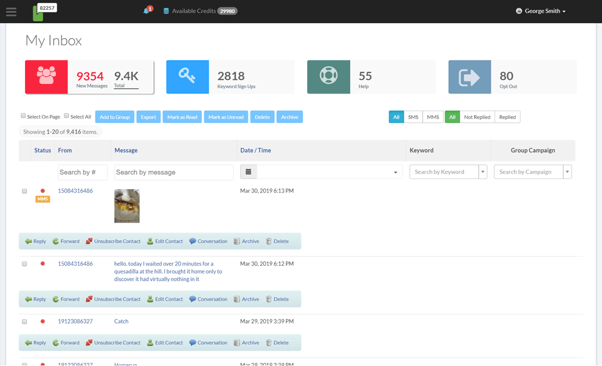
Task: Open sender 19123086327 of the Catch message
Action: (x=75, y=322)
